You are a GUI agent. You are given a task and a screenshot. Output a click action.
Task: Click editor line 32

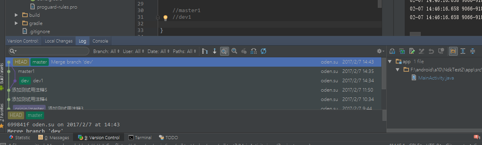(269, 24)
